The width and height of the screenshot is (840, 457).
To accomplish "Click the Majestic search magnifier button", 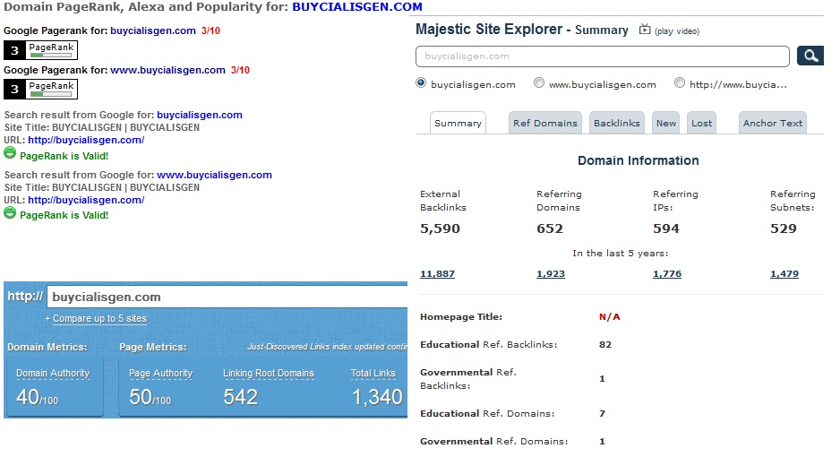I will point(810,56).
